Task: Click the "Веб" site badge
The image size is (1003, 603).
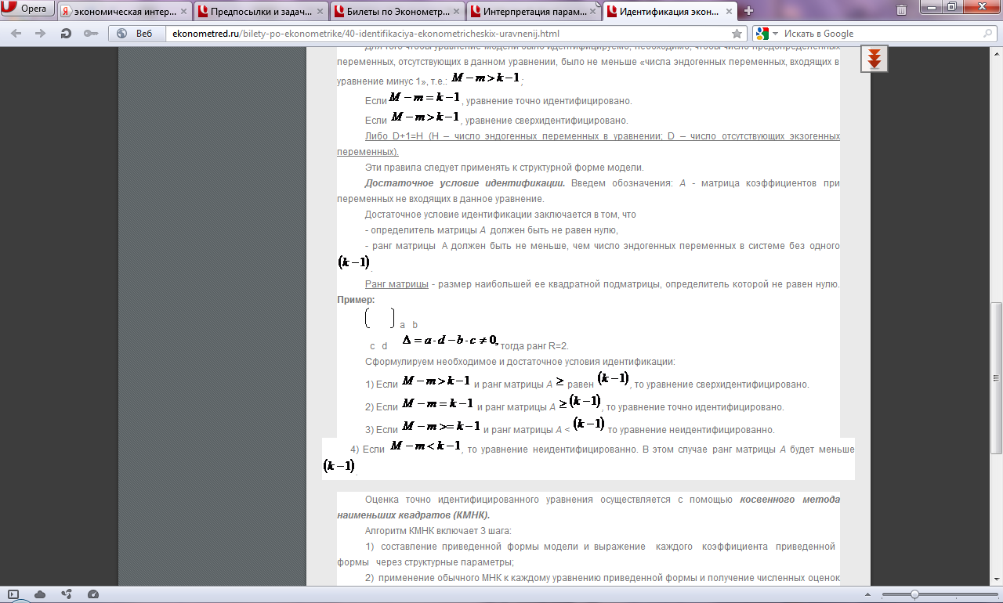Action: tap(136, 34)
